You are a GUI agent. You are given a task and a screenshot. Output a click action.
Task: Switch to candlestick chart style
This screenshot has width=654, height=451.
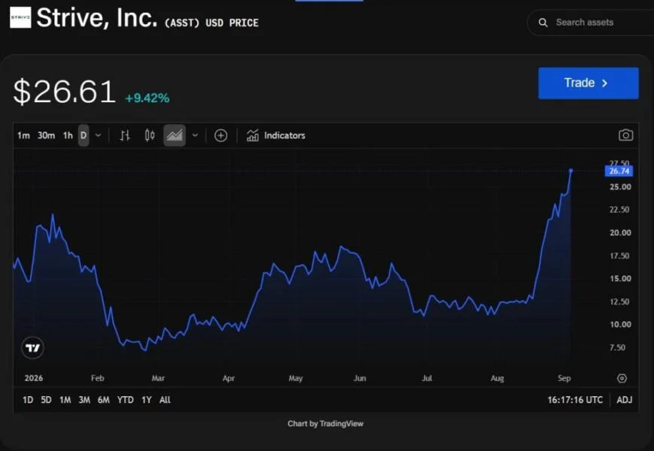pos(150,135)
